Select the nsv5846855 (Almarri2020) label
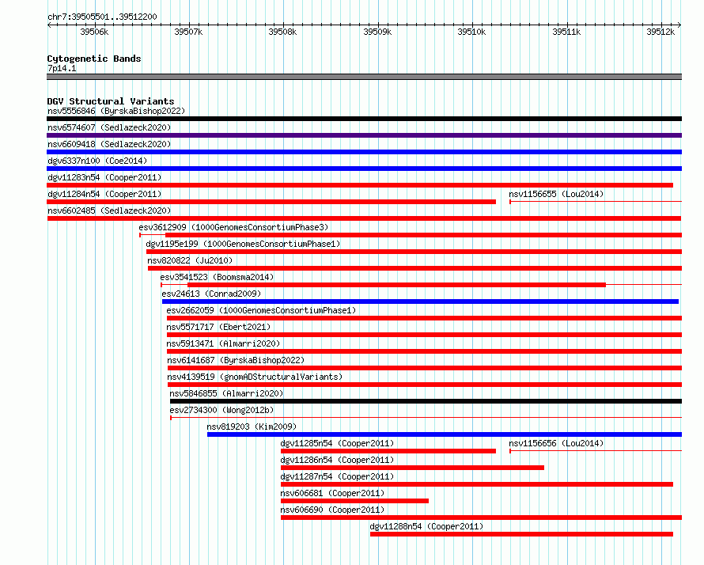704x565 pixels. [x=226, y=393]
